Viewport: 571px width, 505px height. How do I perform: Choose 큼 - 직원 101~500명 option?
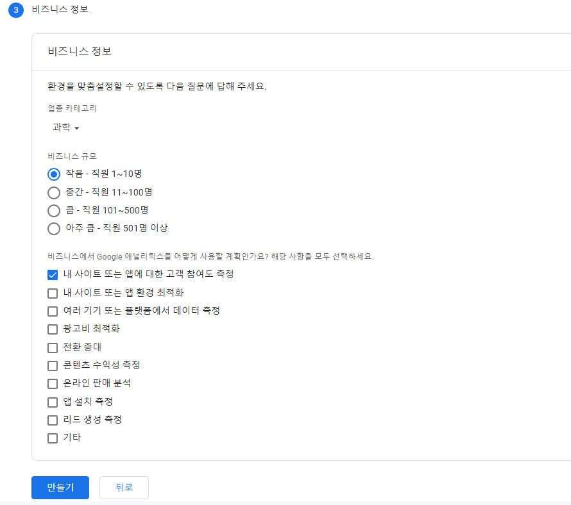pyautogui.click(x=54, y=211)
